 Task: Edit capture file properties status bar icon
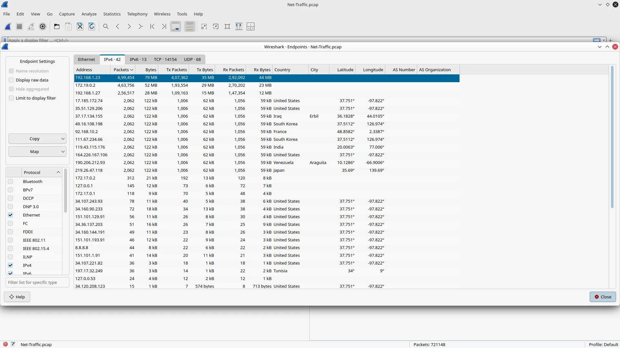tap(13, 344)
